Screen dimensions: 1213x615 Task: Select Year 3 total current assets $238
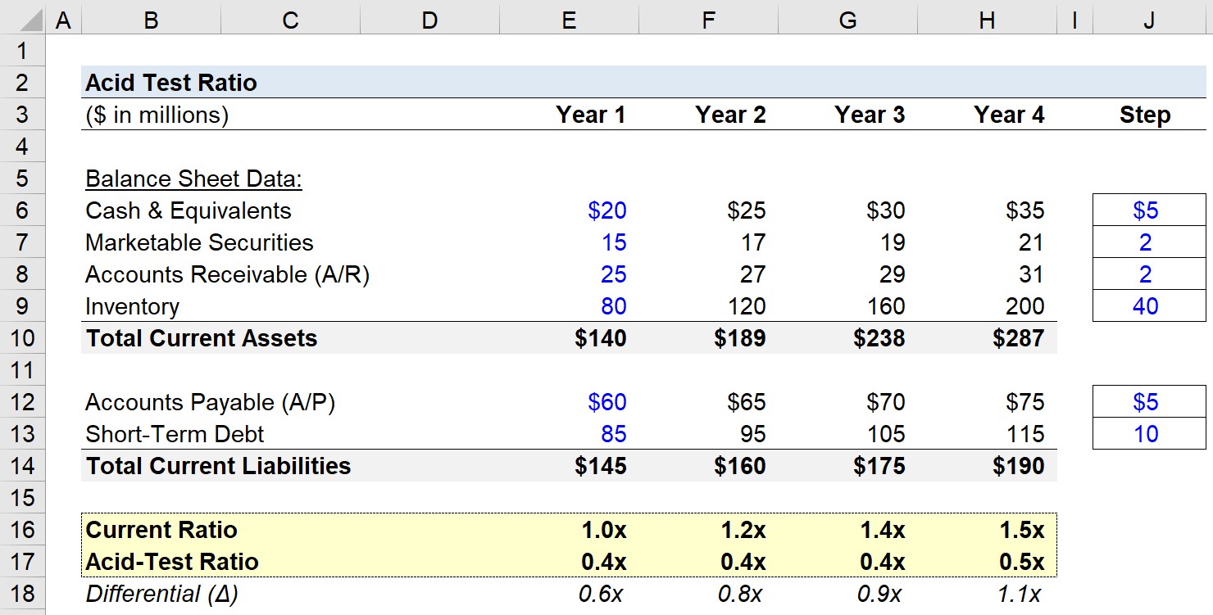click(879, 338)
